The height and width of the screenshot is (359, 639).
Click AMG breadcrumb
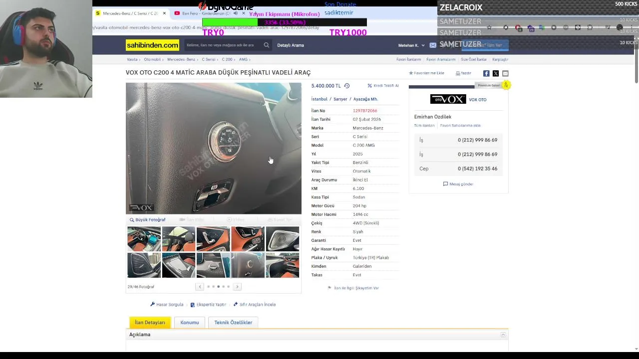(243, 59)
